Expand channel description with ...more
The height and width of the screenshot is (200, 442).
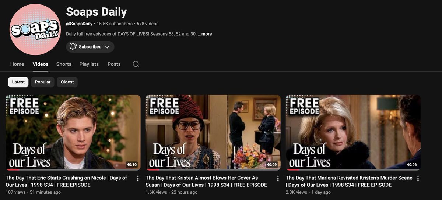(x=205, y=34)
